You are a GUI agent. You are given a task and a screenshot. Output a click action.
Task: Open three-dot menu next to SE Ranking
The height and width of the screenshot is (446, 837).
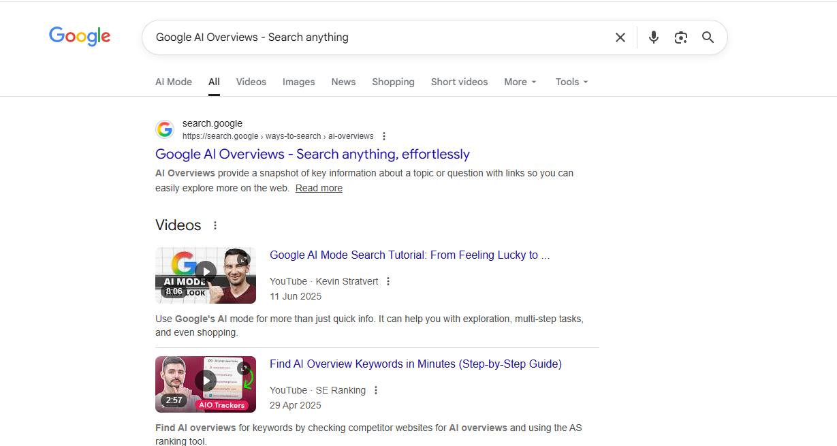[376, 390]
